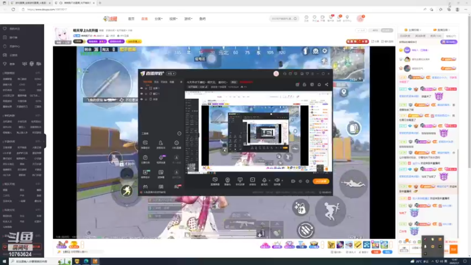Open the arrow next to the microphone in streaming tool
The height and width of the screenshot is (265, 471).
[269, 181]
